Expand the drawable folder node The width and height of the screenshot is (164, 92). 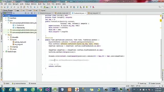tap(8, 37)
